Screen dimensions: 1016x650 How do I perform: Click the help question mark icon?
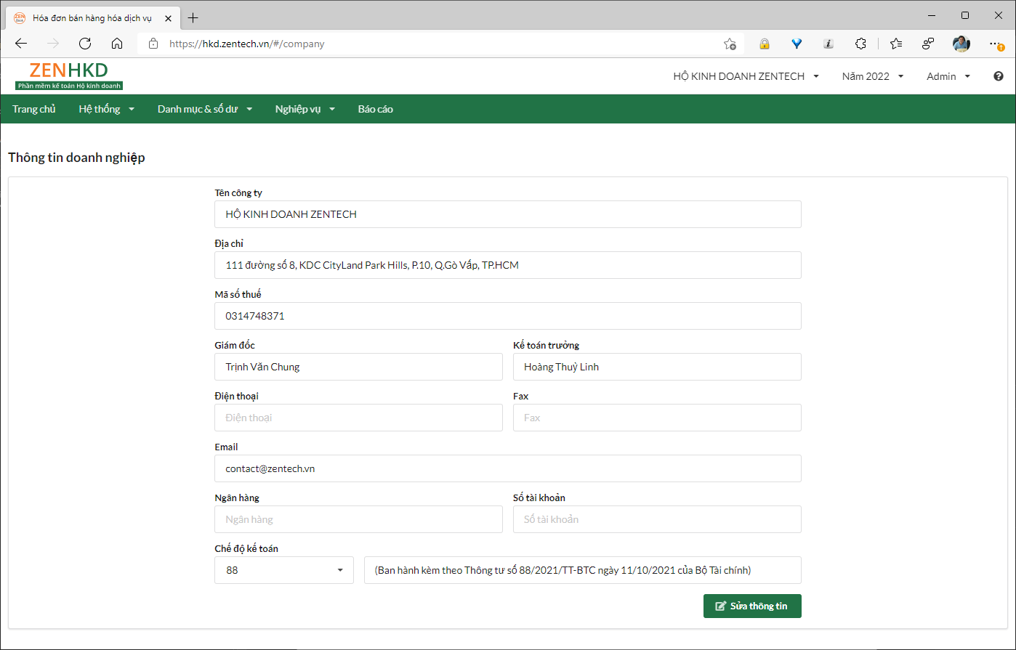pyautogui.click(x=999, y=76)
